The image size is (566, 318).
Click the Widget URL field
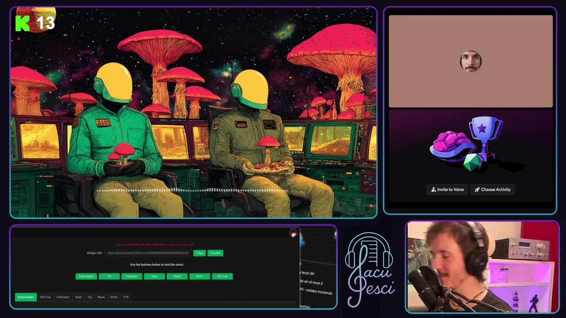148,253
